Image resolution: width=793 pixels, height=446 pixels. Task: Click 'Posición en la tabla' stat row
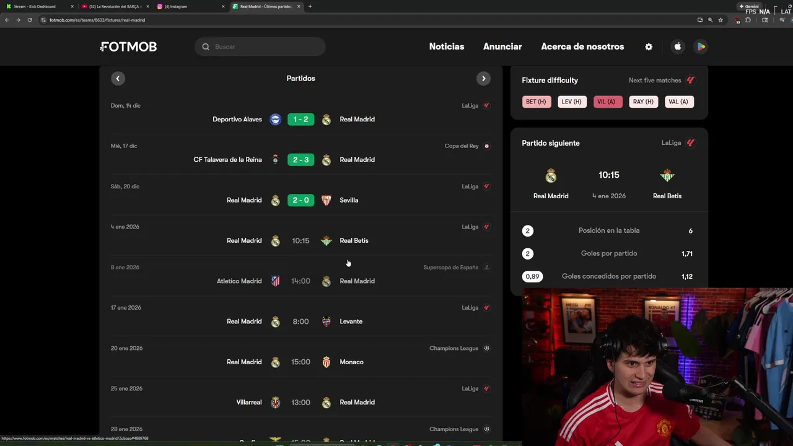pyautogui.click(x=609, y=230)
